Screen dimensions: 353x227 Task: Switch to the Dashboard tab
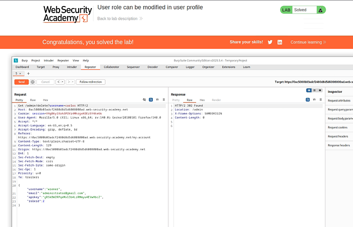coord(22,67)
